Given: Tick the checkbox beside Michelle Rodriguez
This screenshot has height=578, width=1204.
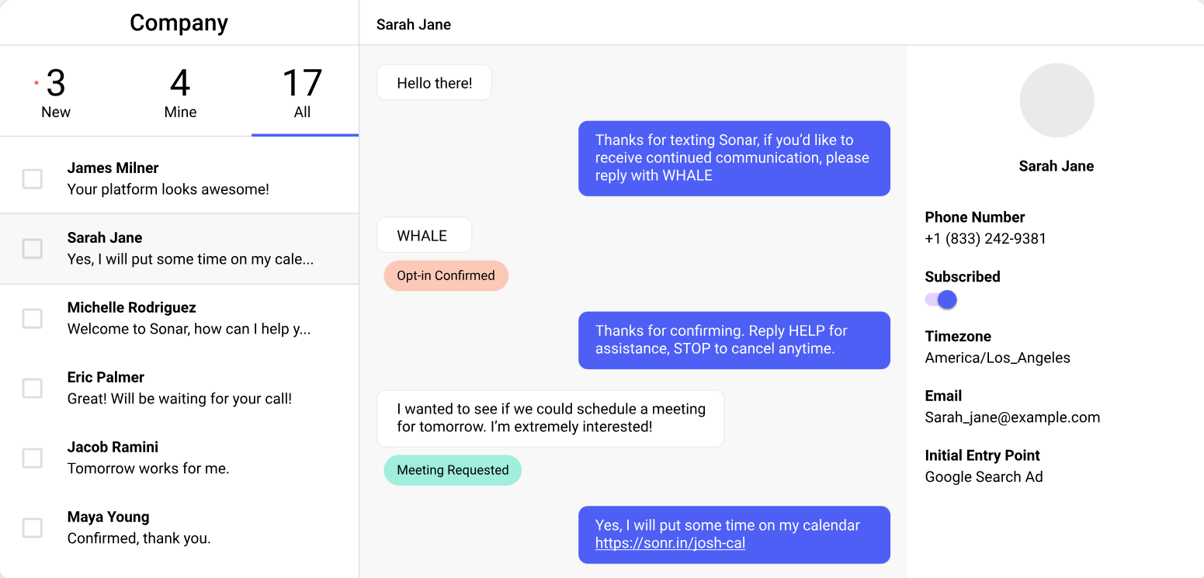Looking at the screenshot, I should 32,319.
